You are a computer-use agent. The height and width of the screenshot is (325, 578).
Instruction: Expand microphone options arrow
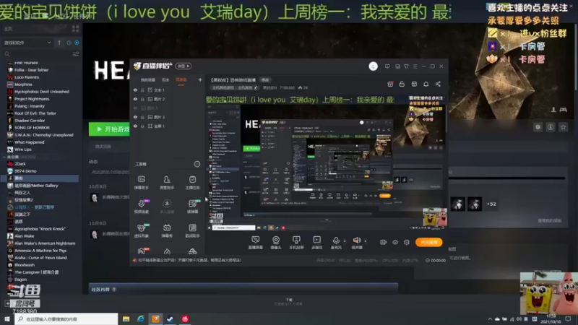(345, 241)
